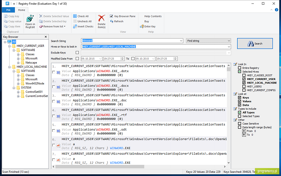This screenshot has width=281, height=176.
Task: Select the Home ribbon tab
Action: (x=21, y=10)
